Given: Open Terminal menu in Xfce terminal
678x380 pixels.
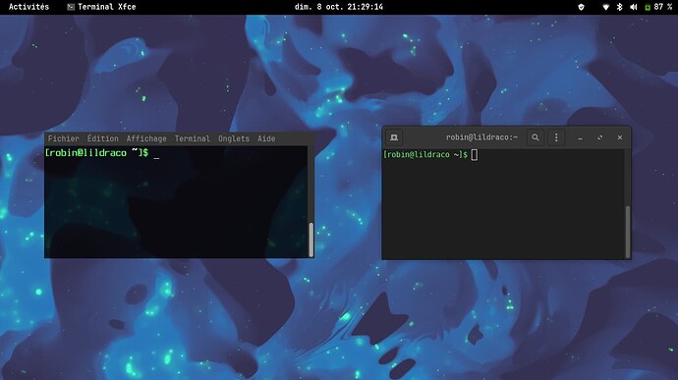Looking at the screenshot, I should click(x=192, y=138).
